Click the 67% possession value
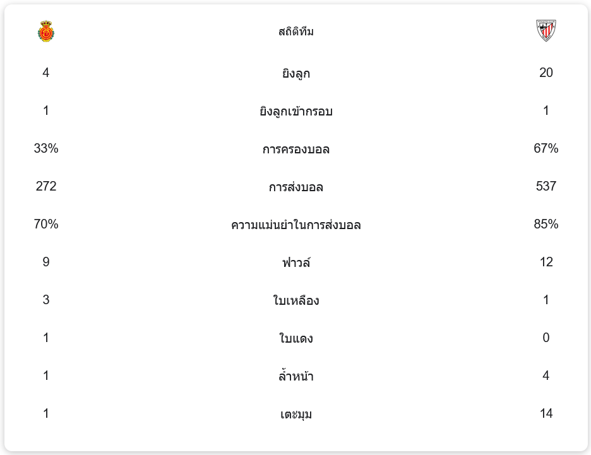This screenshot has height=455, width=591. (x=546, y=148)
